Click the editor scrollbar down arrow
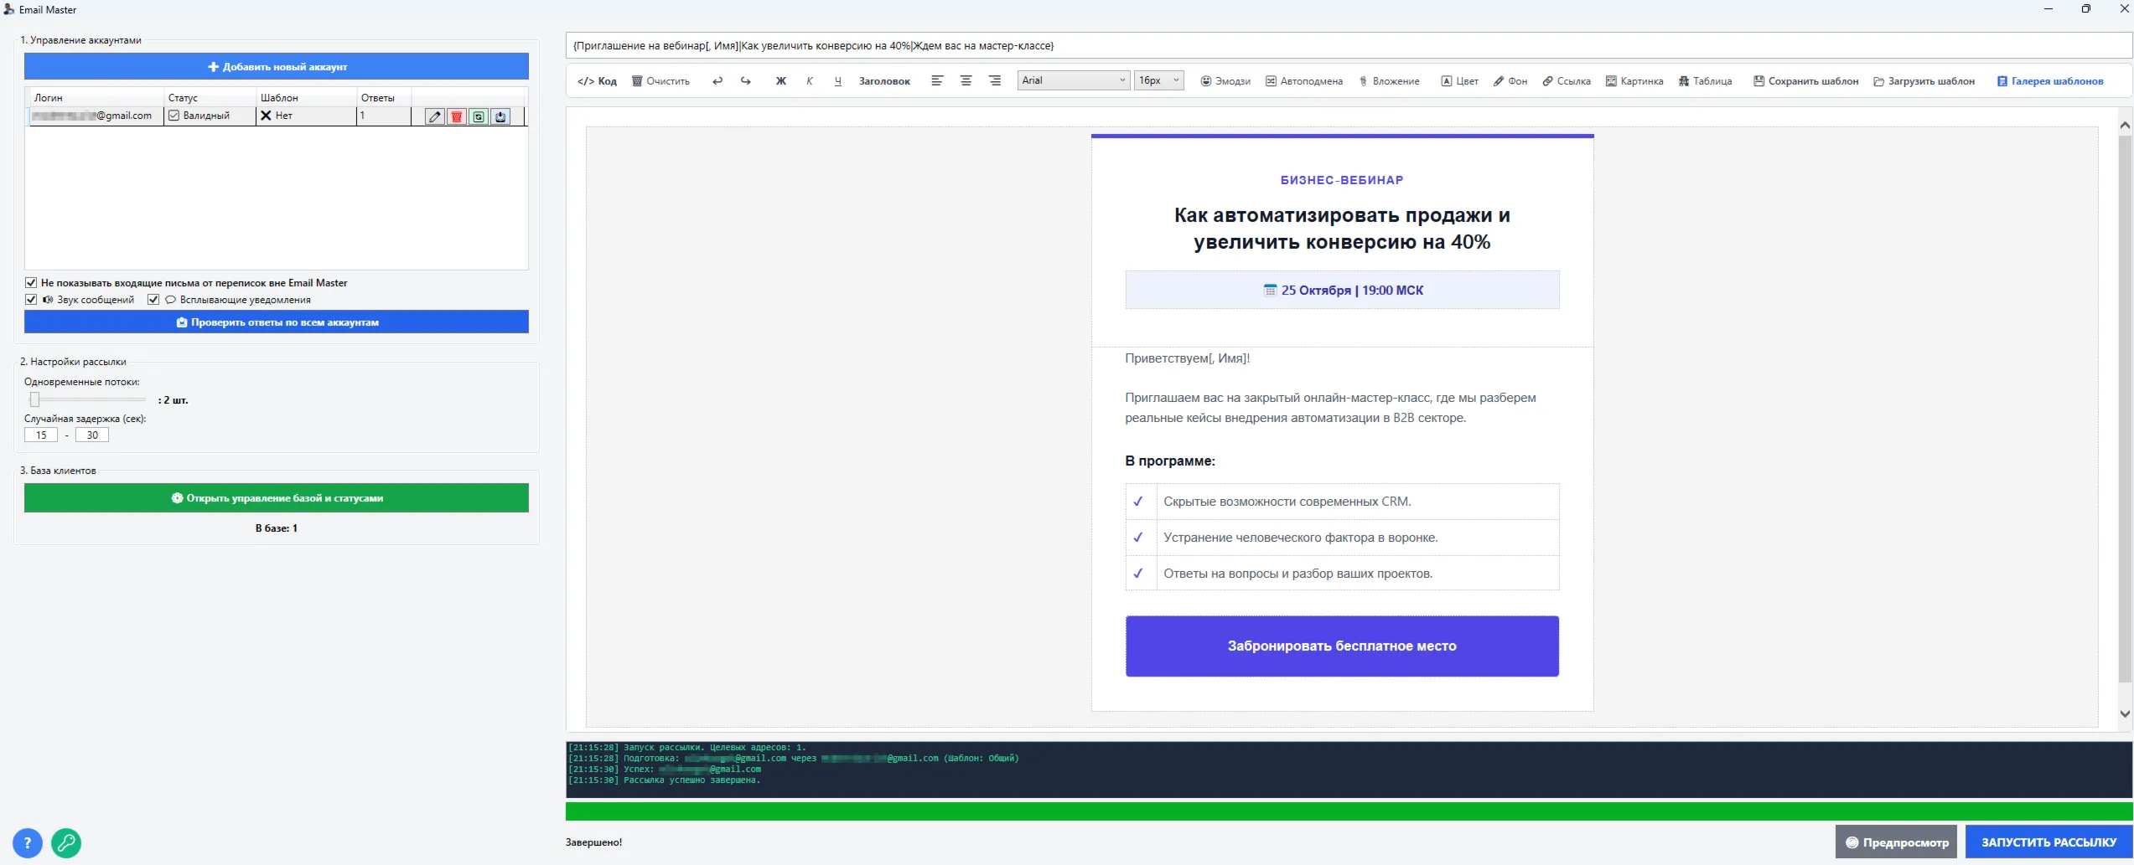 tap(2125, 714)
